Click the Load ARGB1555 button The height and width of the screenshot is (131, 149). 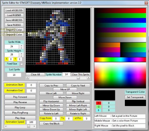click(x=14, y=10)
